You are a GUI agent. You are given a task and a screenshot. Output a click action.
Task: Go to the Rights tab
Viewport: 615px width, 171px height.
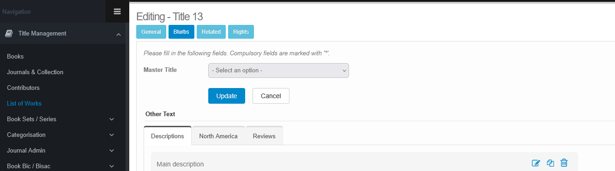[x=241, y=32]
